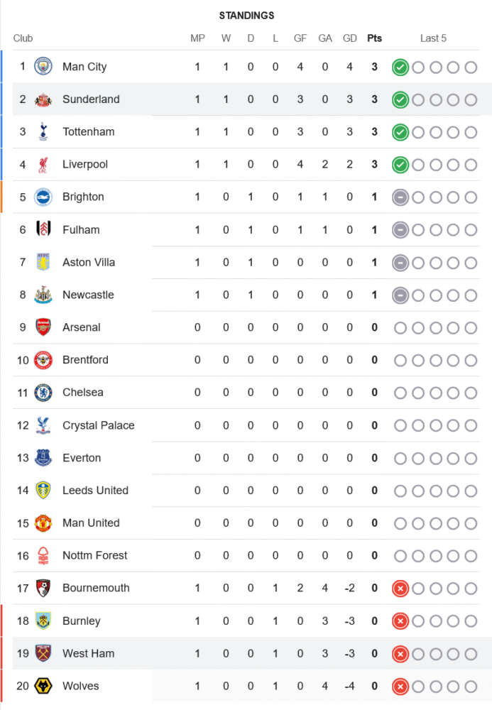Sort standings by Pts column header
Image resolution: width=492 pixels, height=710 pixels.
point(374,38)
